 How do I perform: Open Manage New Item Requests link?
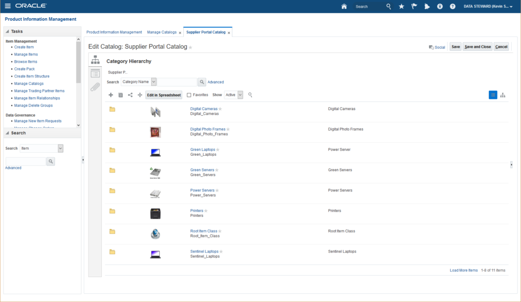tap(38, 121)
